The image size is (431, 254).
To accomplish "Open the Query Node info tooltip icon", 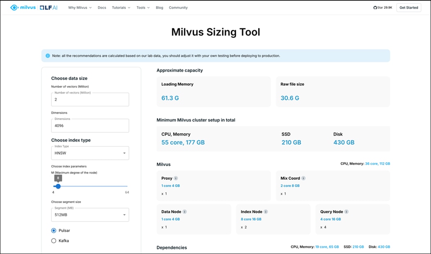I will [x=347, y=212].
